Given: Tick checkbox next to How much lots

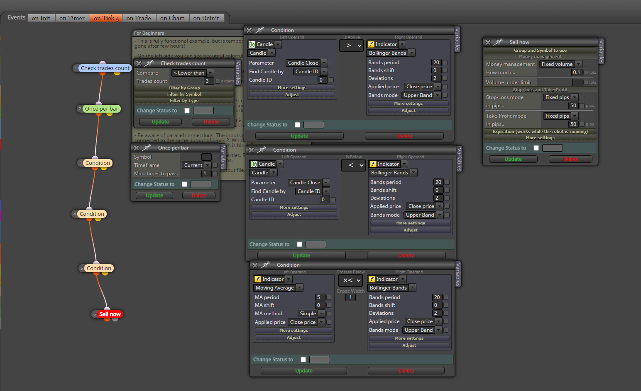Looking at the screenshot, I should click(x=586, y=72).
